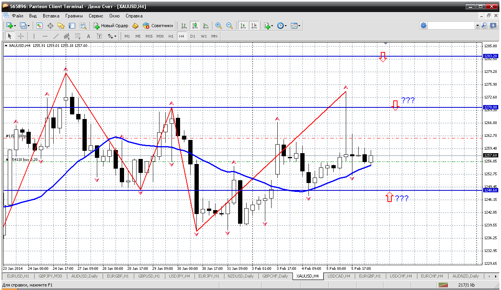Image resolution: width=501 pixels, height=290 pixels.
Task: Expand the new chart dropdown arrow
Action: (x=15, y=26)
